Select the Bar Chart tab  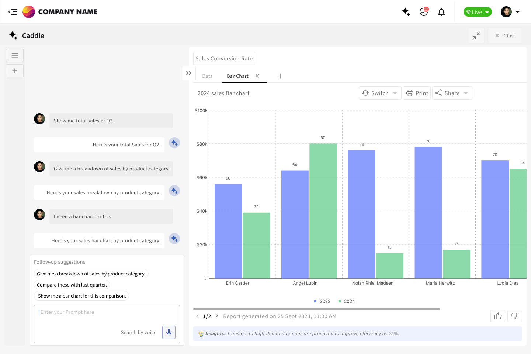coord(237,76)
